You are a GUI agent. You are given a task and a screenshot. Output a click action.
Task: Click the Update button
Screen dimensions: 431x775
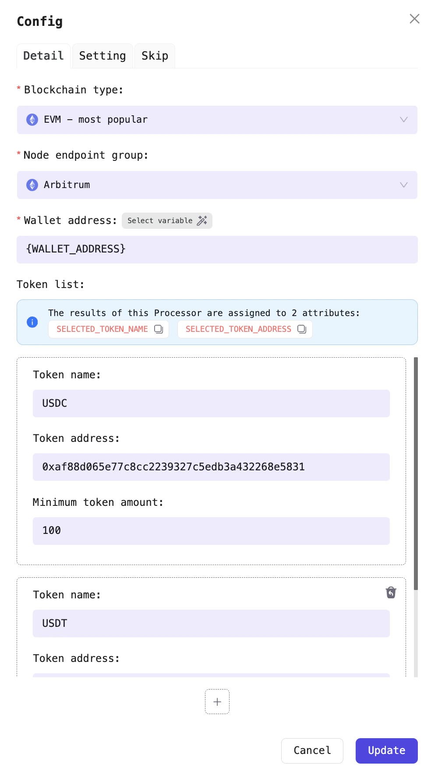pyautogui.click(x=386, y=750)
